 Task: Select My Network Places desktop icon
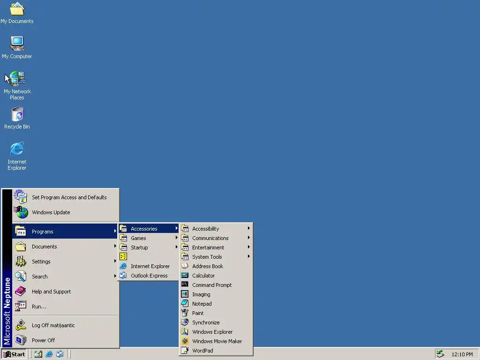pyautogui.click(x=17, y=86)
